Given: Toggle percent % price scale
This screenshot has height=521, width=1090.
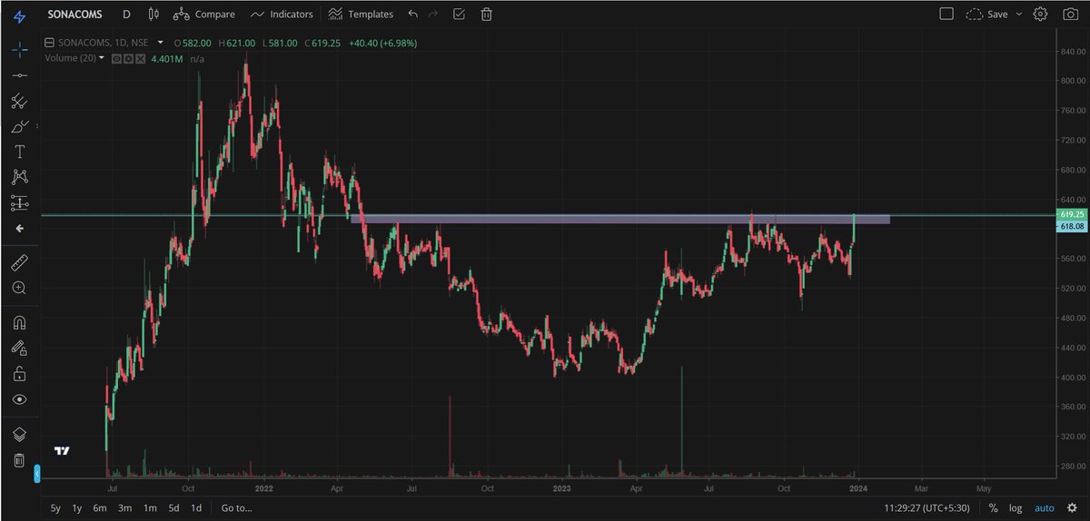Looking at the screenshot, I should (994, 508).
